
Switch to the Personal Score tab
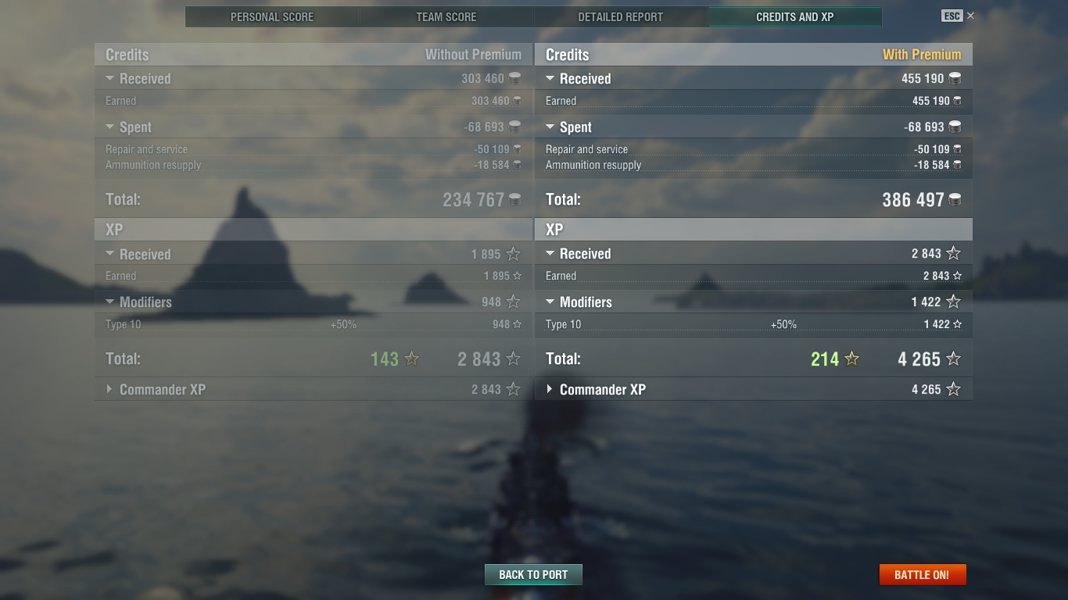coord(272,16)
